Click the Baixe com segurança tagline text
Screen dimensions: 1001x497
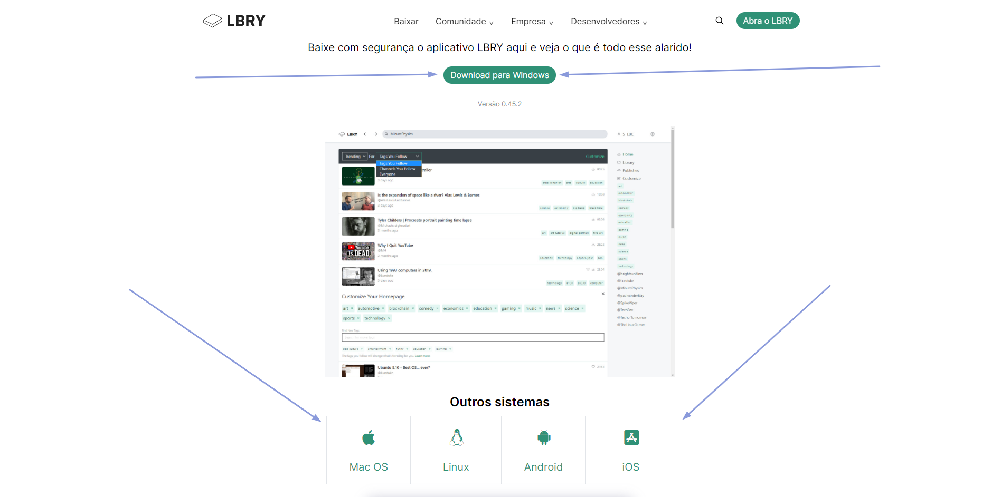(x=499, y=47)
